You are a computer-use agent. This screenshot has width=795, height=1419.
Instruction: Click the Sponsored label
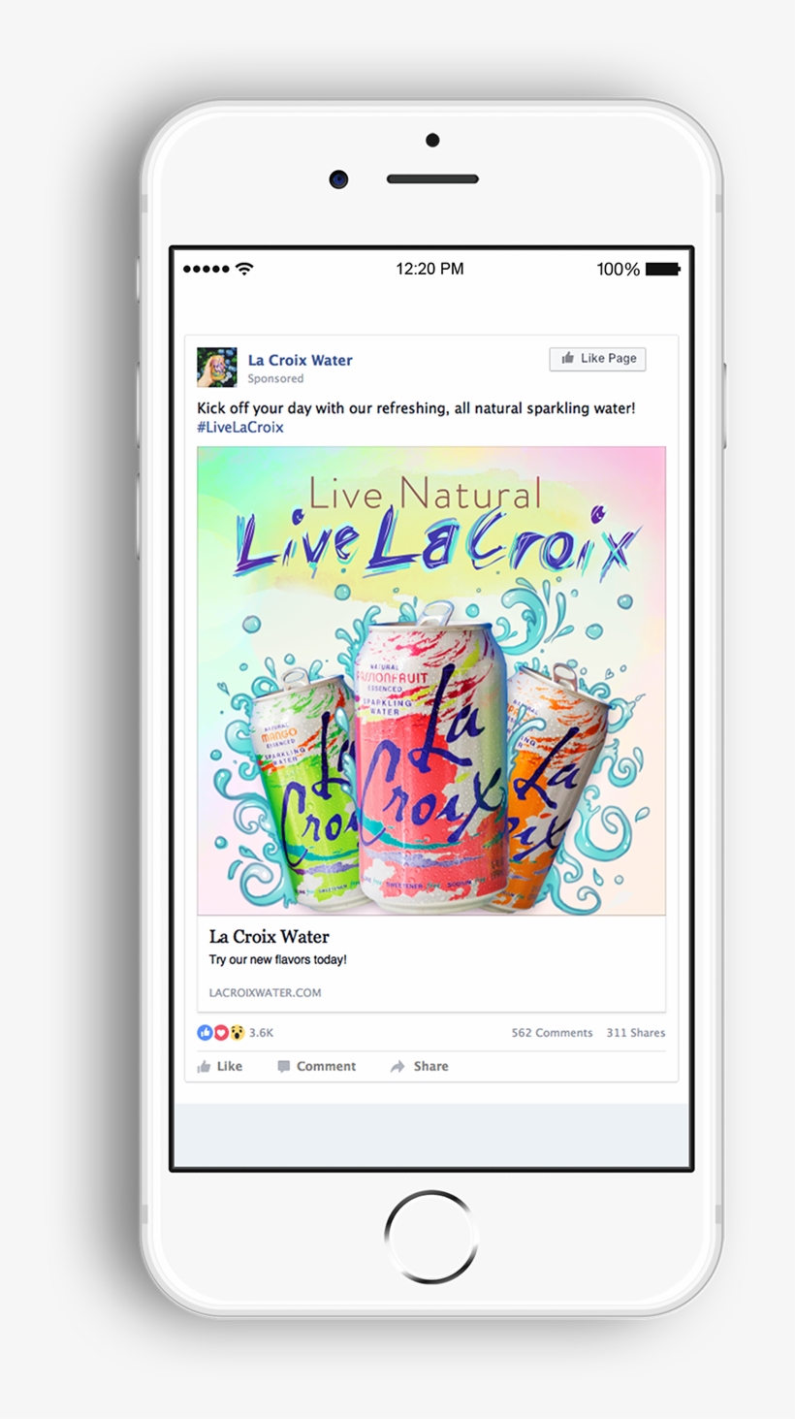(275, 379)
